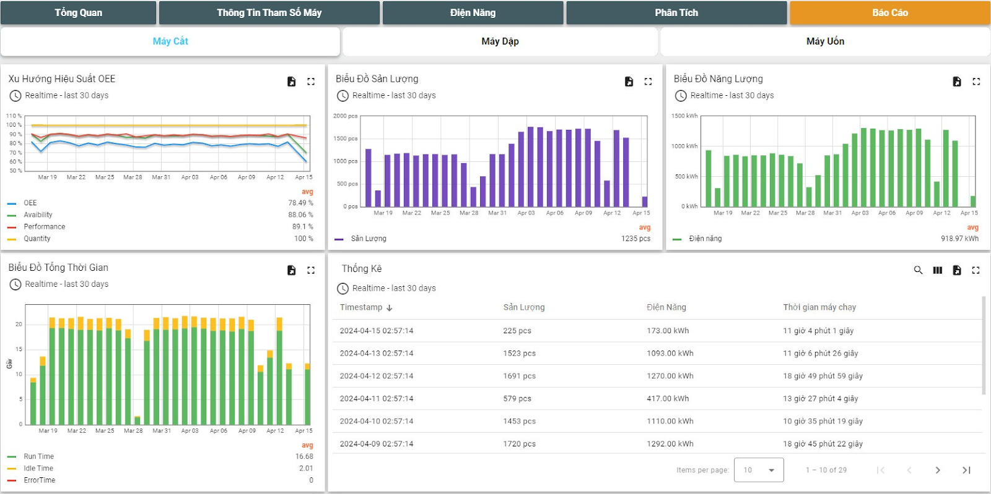Switch to Phân Tích tab
The height and width of the screenshot is (494, 991).
click(676, 12)
